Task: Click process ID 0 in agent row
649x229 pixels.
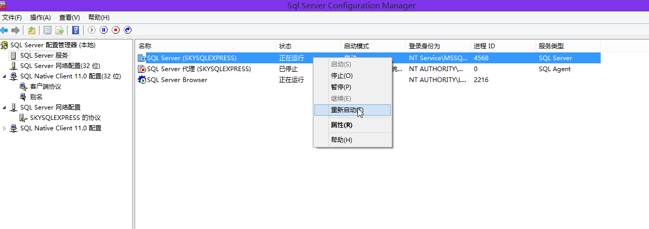Action: tap(476, 69)
